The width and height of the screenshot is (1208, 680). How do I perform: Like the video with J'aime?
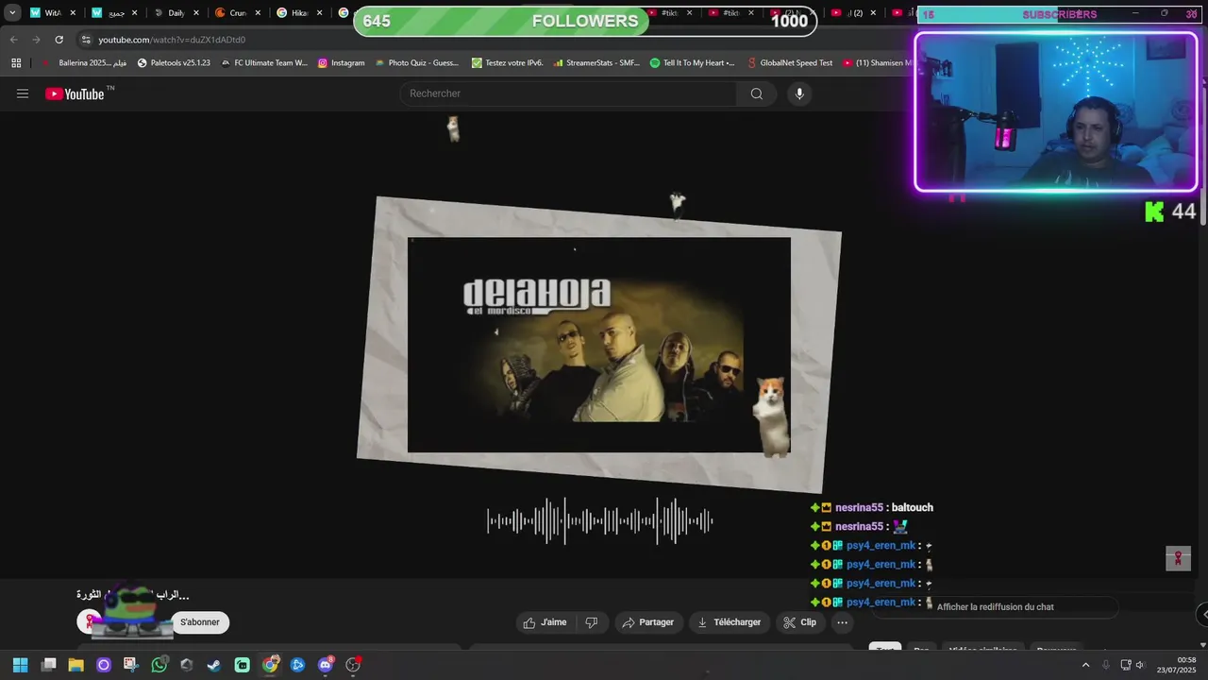545,622
